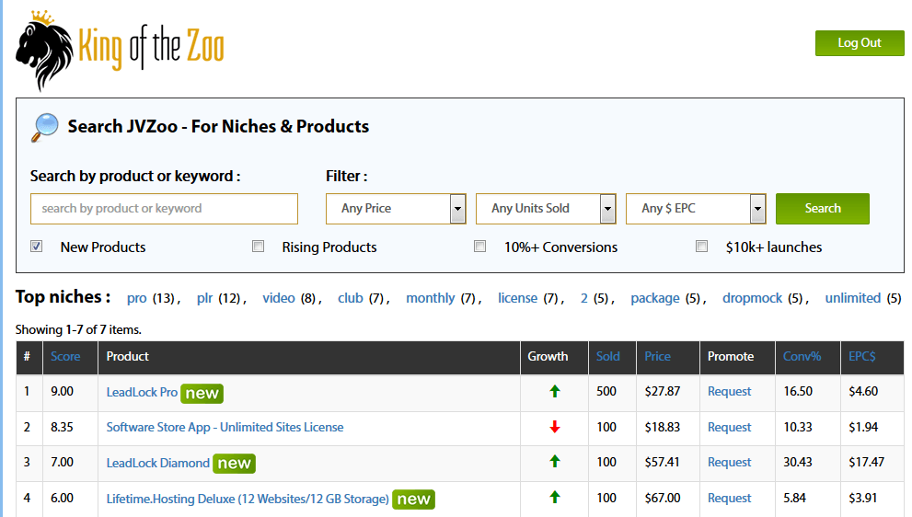Click the new badge beside Lifetime.Hosting Deluxe
Screen dimensions: 912x517
[413, 499]
